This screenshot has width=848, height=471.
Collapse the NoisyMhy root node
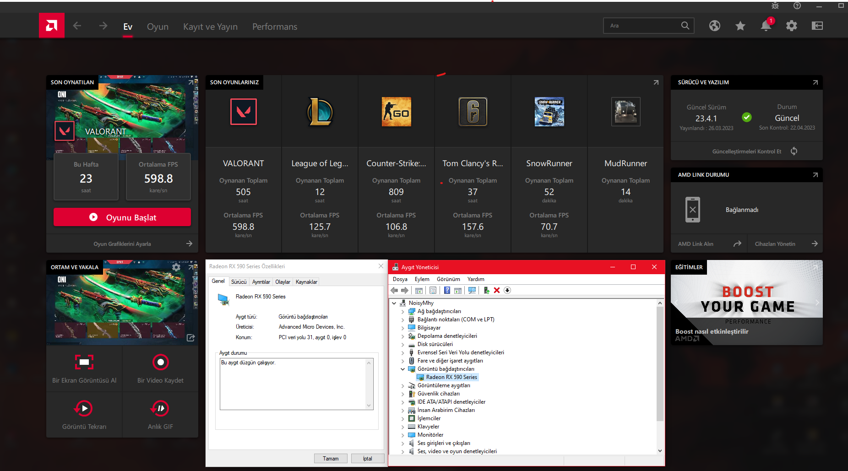click(x=394, y=303)
